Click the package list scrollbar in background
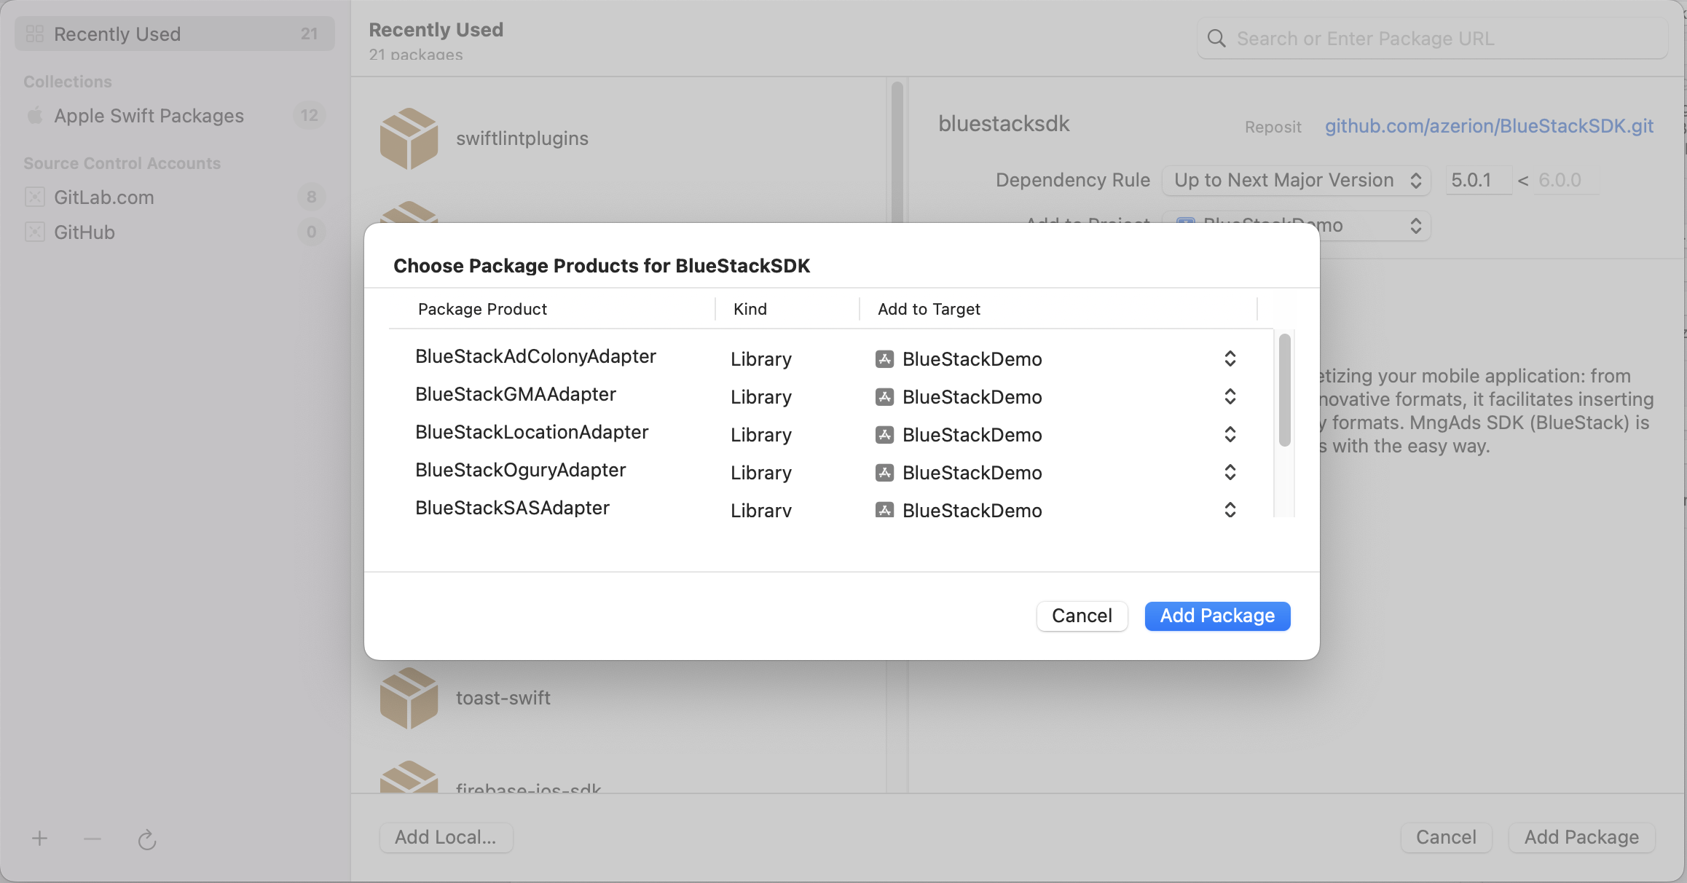Image resolution: width=1687 pixels, height=883 pixels. pos(897,152)
